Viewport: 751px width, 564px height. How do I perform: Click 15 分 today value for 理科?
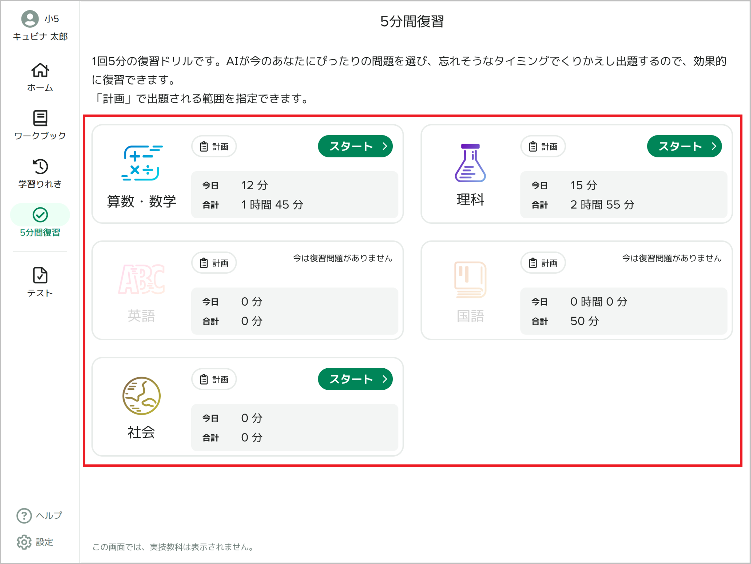click(584, 185)
